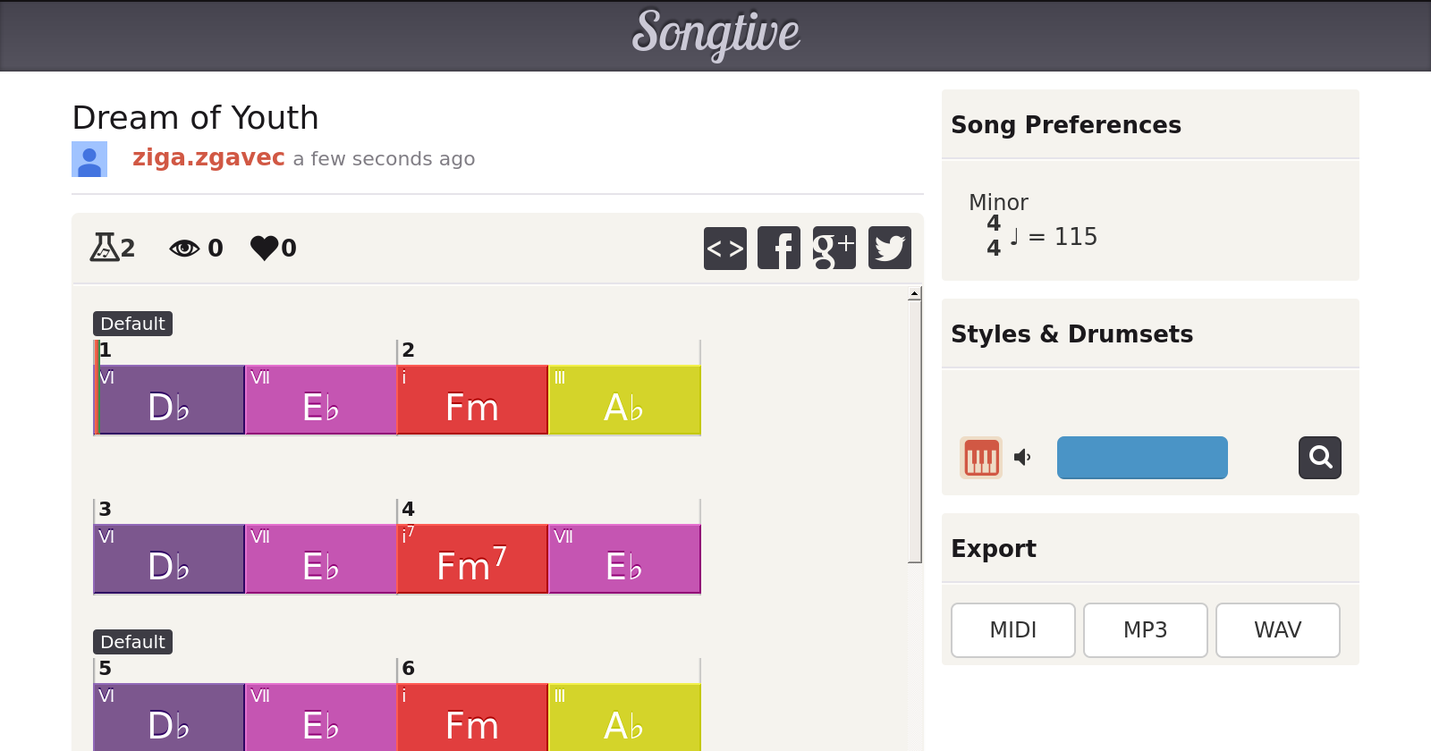
Task: Click the scrollbar up arrow
Action: click(914, 294)
